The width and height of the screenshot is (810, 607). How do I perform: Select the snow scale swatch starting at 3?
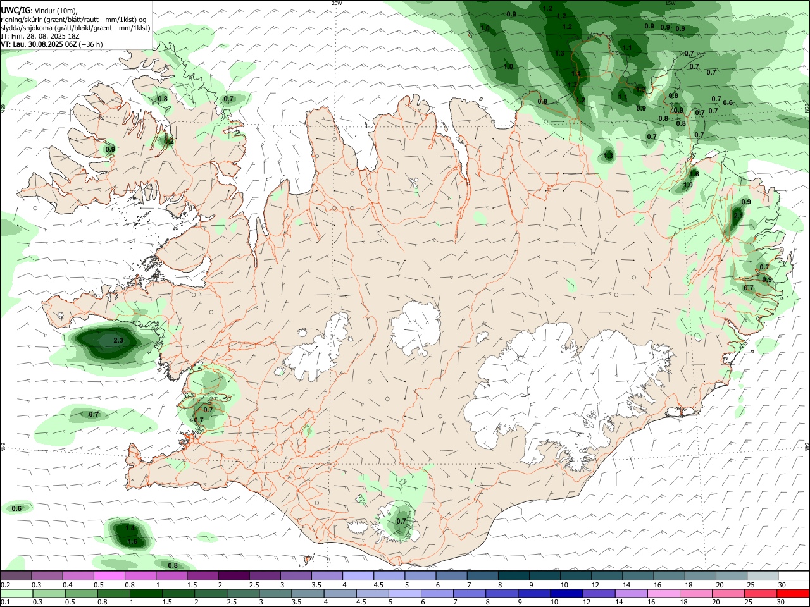click(295, 575)
